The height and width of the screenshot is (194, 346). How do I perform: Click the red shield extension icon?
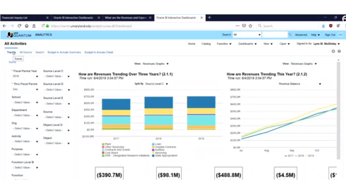pyautogui.click(x=331, y=26)
